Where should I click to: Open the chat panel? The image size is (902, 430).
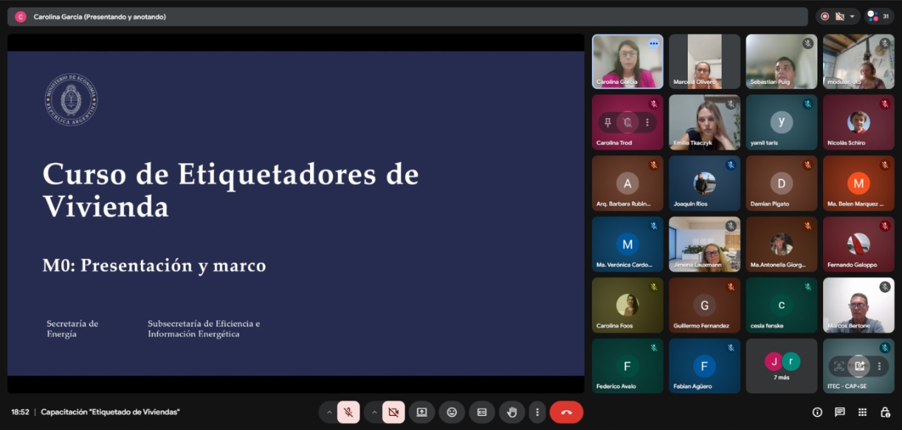coord(839,413)
